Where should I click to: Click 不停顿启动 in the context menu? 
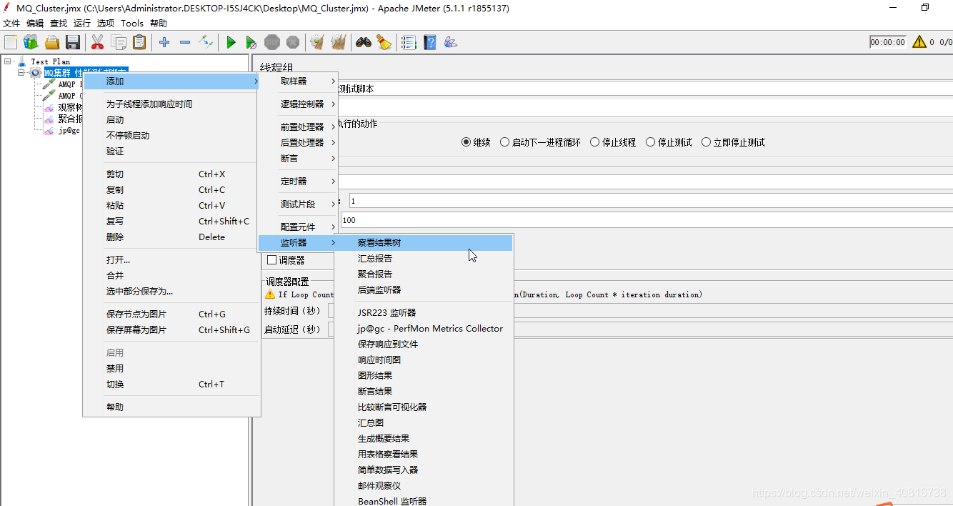pyautogui.click(x=171, y=136)
